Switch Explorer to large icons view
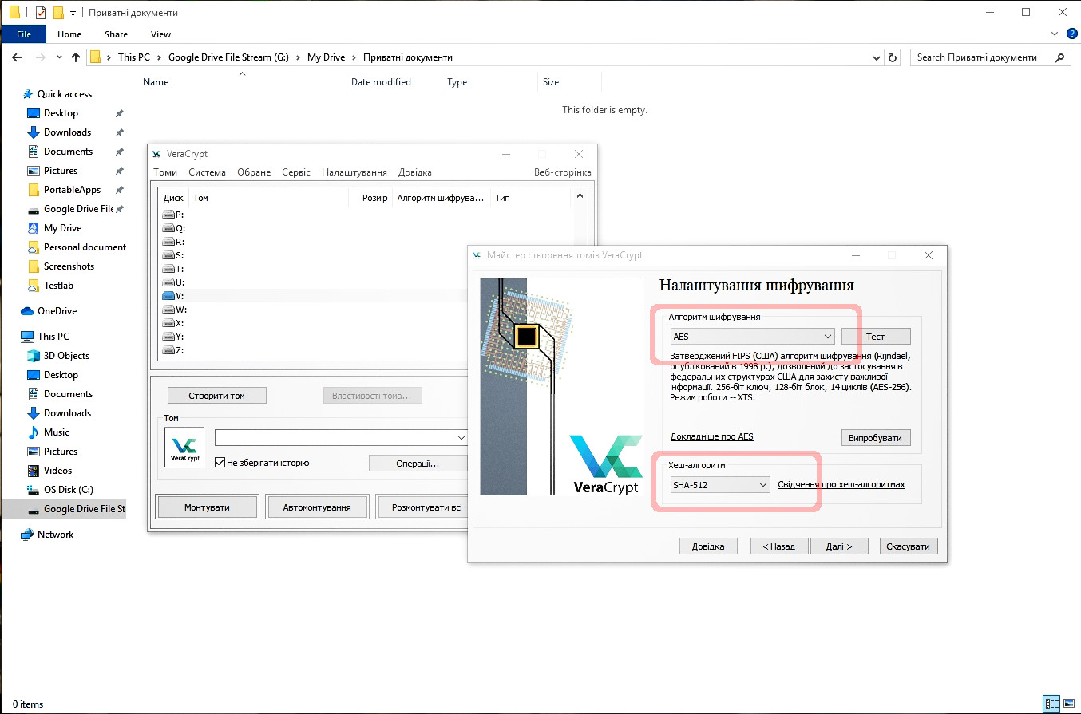Screen dimensions: 1081x714 pos(1069,704)
